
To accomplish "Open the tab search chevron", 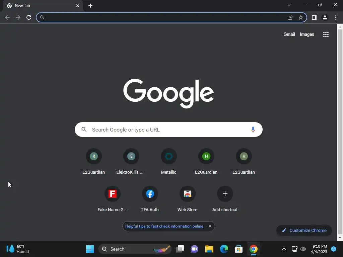I will [x=289, y=5].
